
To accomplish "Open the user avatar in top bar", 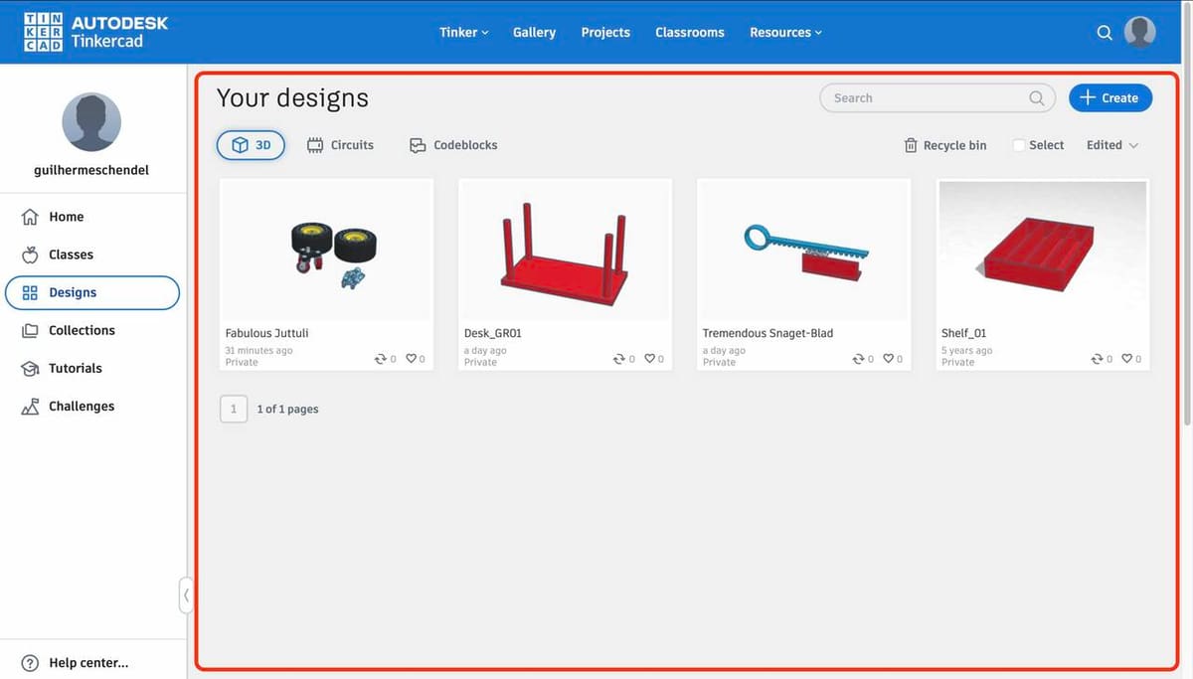I will pyautogui.click(x=1139, y=32).
